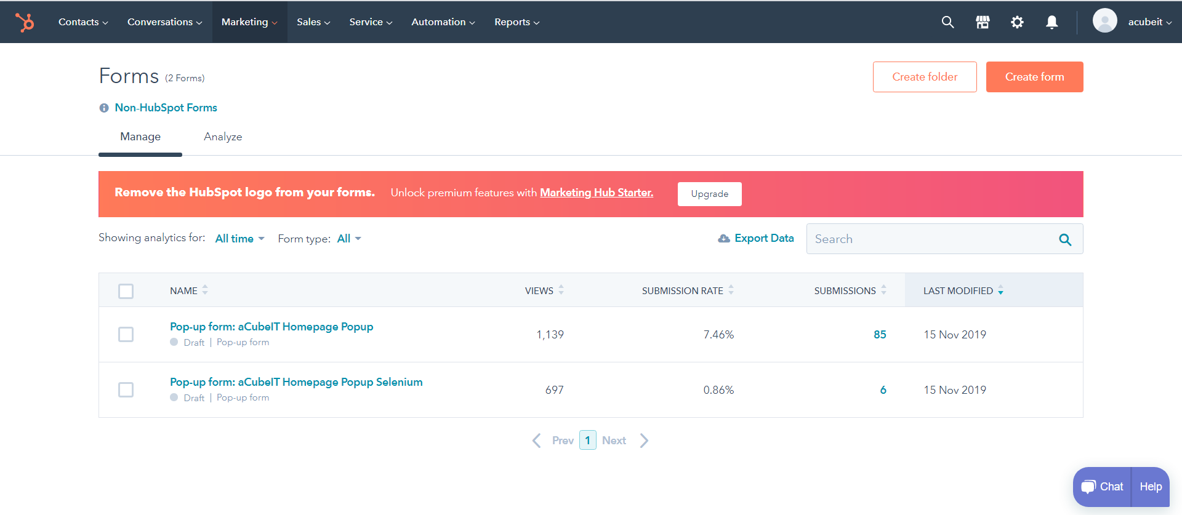
Task: Sort by Name using sort arrows
Action: tap(205, 290)
